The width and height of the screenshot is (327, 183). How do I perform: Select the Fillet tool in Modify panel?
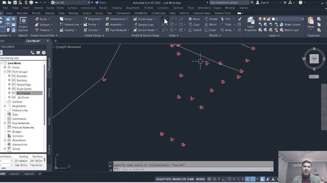point(226,24)
